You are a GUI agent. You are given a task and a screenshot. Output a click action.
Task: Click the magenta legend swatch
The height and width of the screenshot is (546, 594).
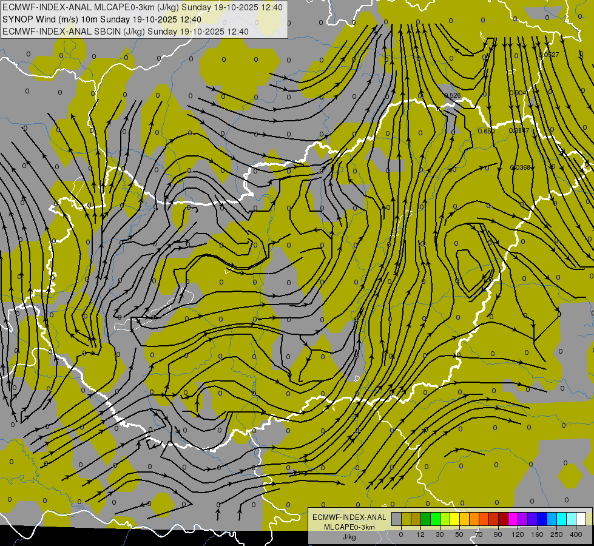[513, 519]
